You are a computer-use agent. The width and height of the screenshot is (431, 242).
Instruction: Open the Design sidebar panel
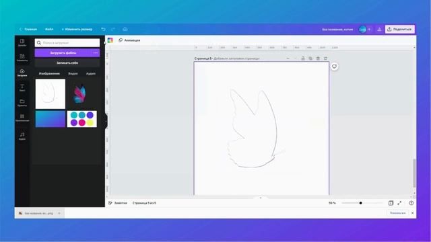pyautogui.click(x=22, y=42)
